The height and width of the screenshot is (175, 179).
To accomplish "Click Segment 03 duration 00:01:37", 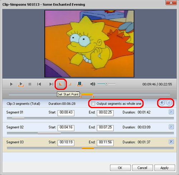I will tap(144, 142).
